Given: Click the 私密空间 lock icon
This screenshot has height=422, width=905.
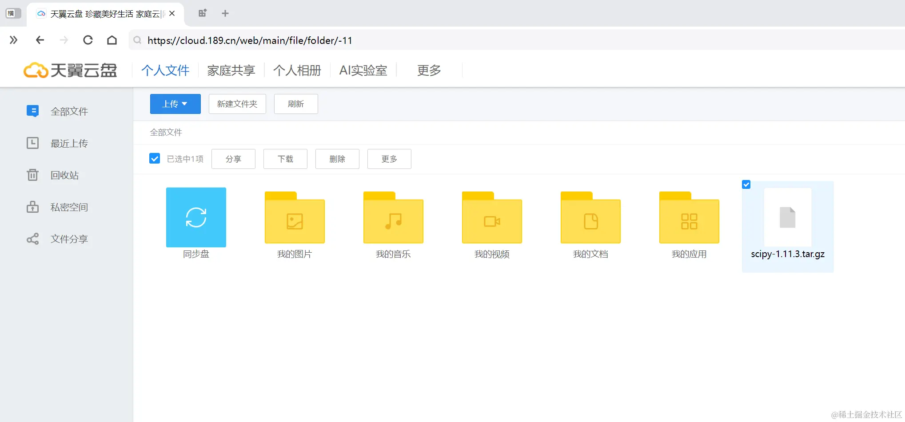Looking at the screenshot, I should 33,207.
